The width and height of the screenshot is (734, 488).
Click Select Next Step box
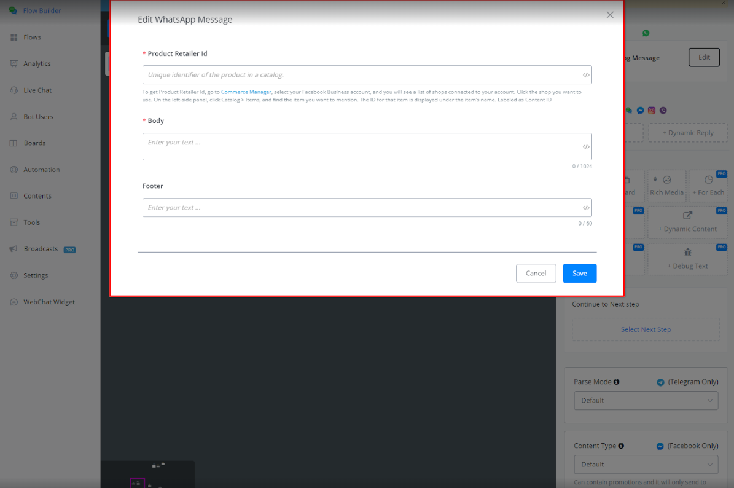(646, 329)
